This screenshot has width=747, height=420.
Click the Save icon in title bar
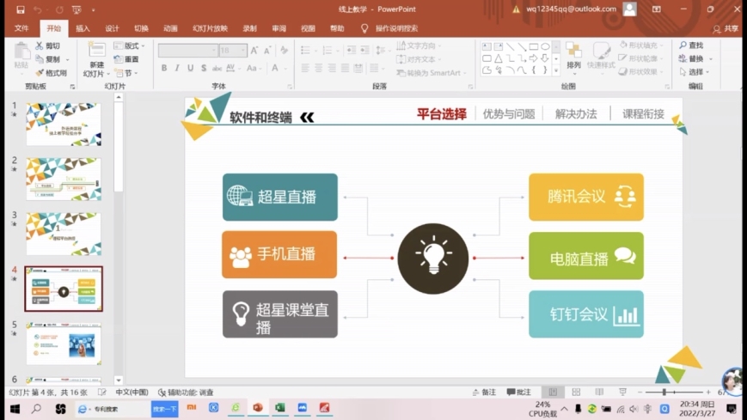coord(20,9)
